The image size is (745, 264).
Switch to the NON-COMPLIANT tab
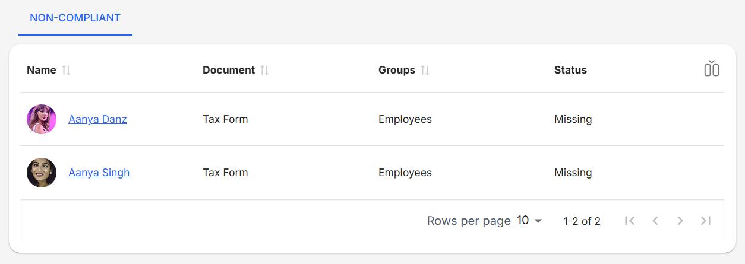75,18
